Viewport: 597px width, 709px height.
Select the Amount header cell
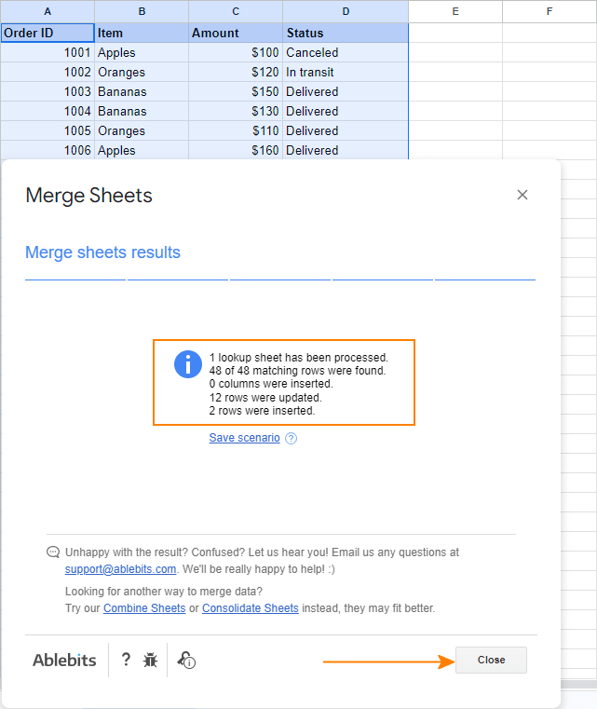(236, 33)
